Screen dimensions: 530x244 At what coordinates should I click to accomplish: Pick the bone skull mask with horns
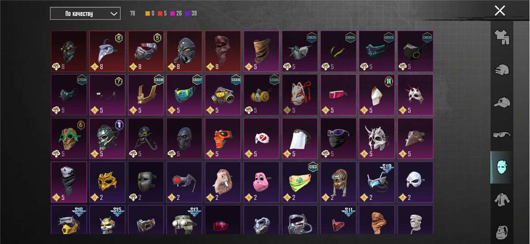(x=376, y=138)
